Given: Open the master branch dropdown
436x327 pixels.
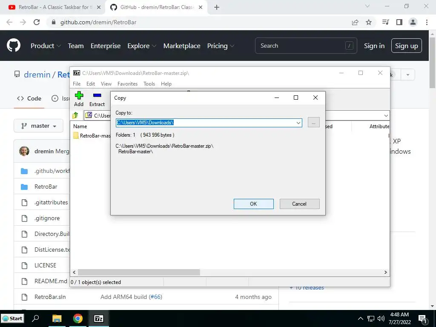Looking at the screenshot, I should [x=39, y=126].
